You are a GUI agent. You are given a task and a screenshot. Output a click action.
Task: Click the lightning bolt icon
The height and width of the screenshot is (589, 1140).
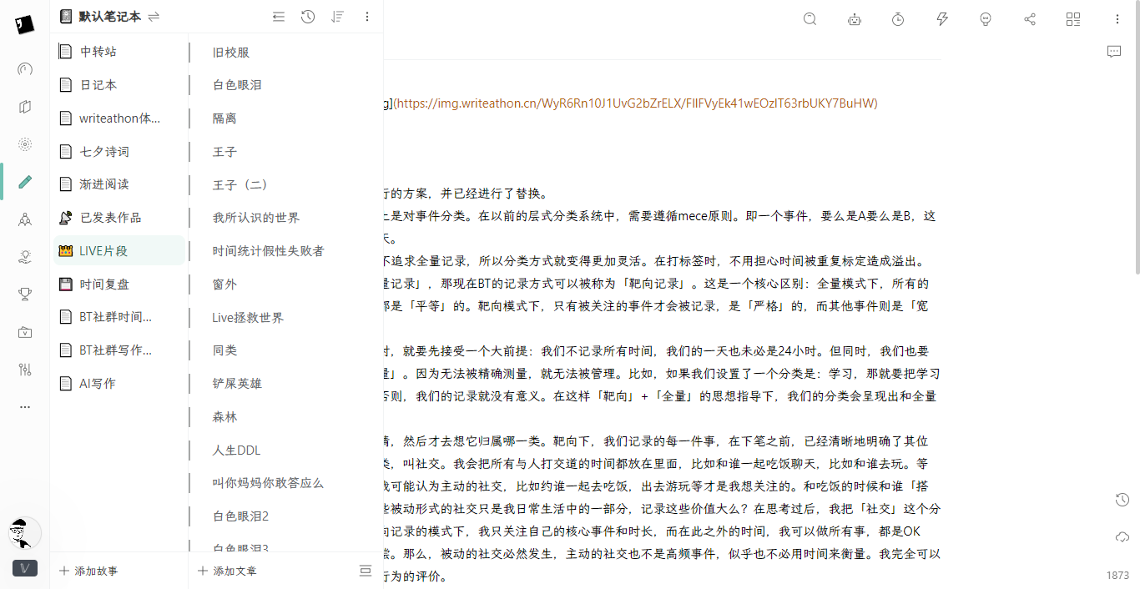click(942, 19)
